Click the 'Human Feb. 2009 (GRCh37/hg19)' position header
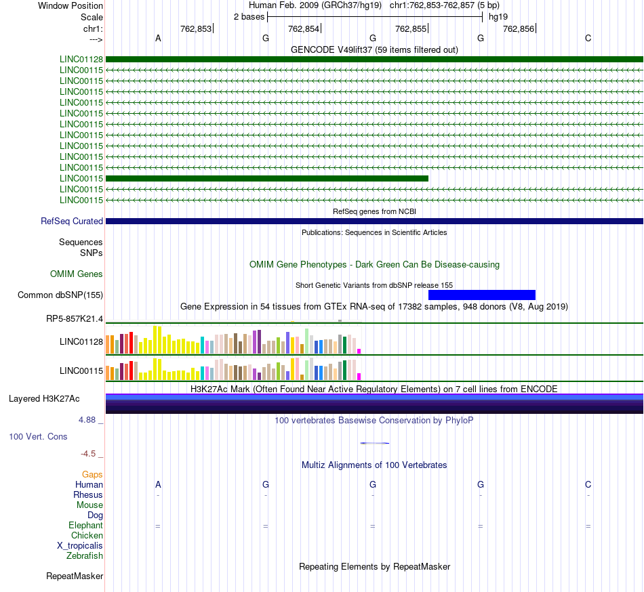 click(315, 5)
